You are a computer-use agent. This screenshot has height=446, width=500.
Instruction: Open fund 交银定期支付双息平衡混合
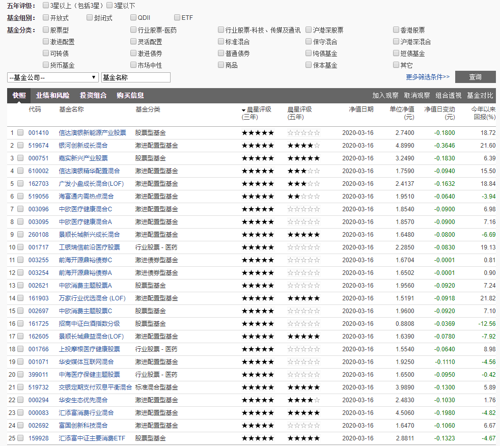point(95,387)
